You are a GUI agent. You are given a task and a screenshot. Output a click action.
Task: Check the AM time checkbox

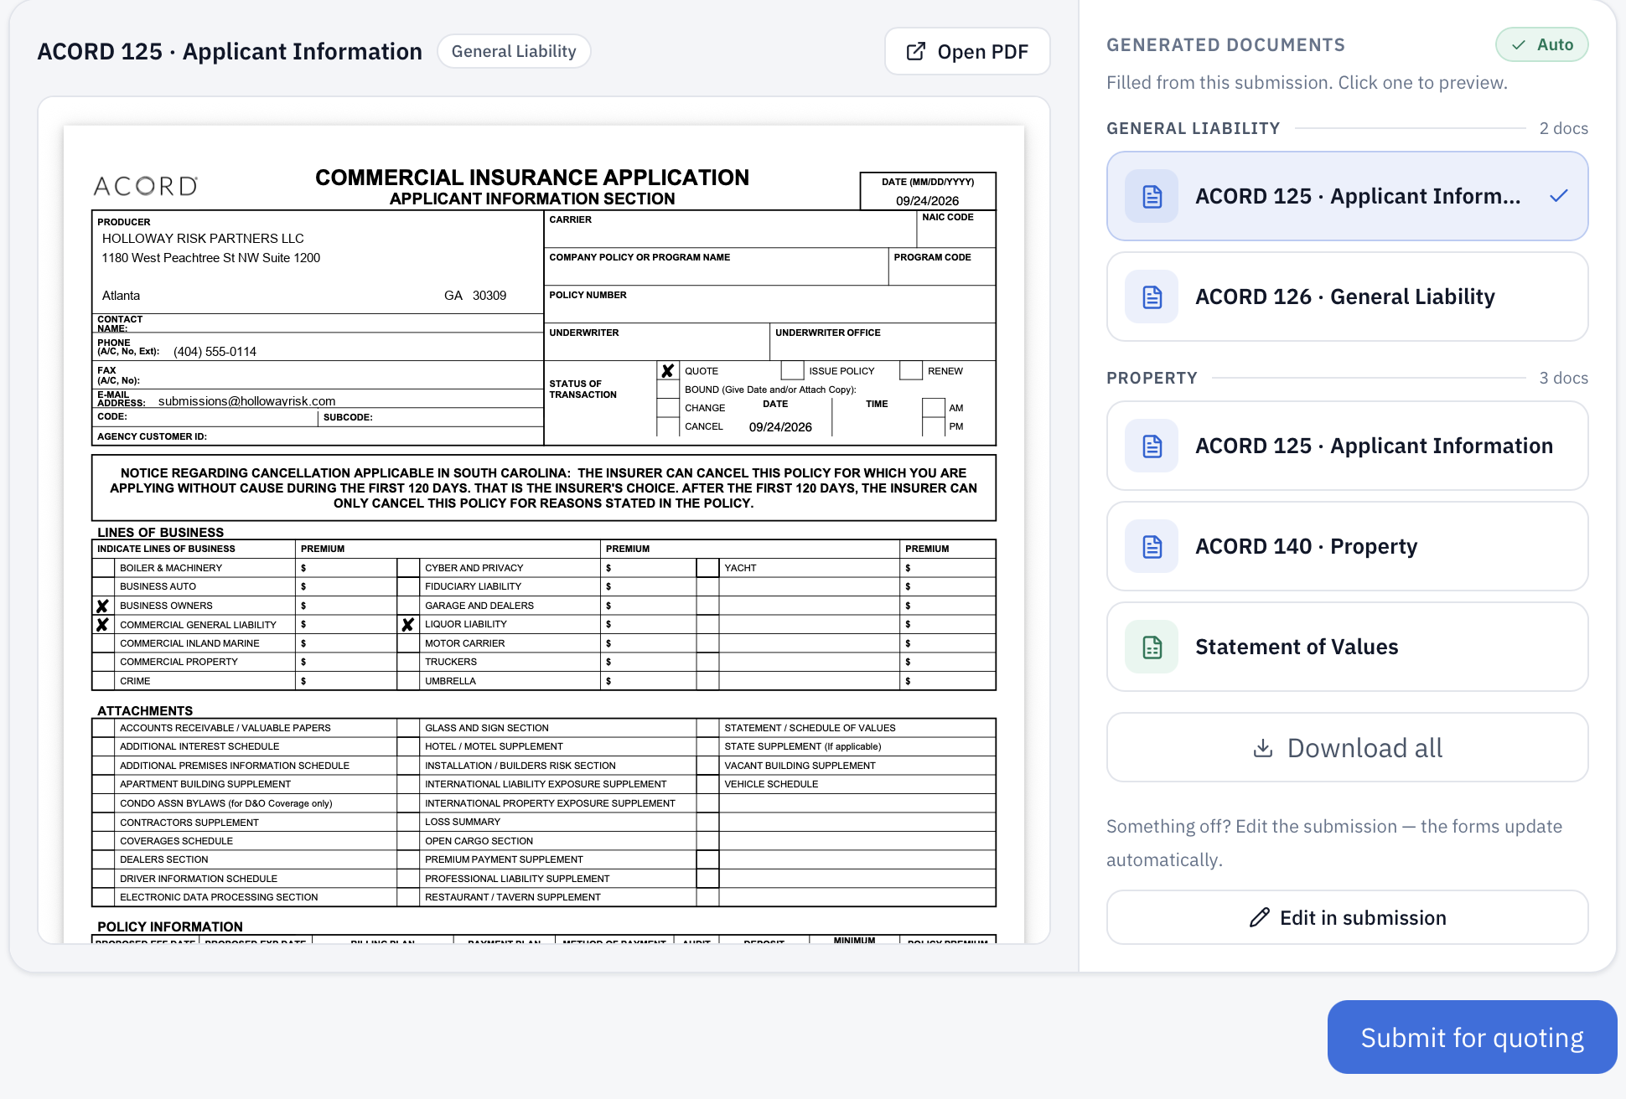point(933,408)
